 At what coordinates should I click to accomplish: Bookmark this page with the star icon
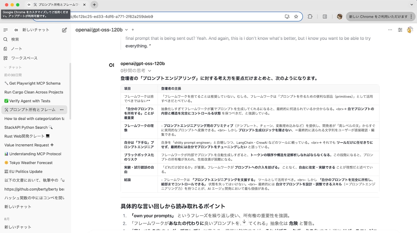click(296, 16)
